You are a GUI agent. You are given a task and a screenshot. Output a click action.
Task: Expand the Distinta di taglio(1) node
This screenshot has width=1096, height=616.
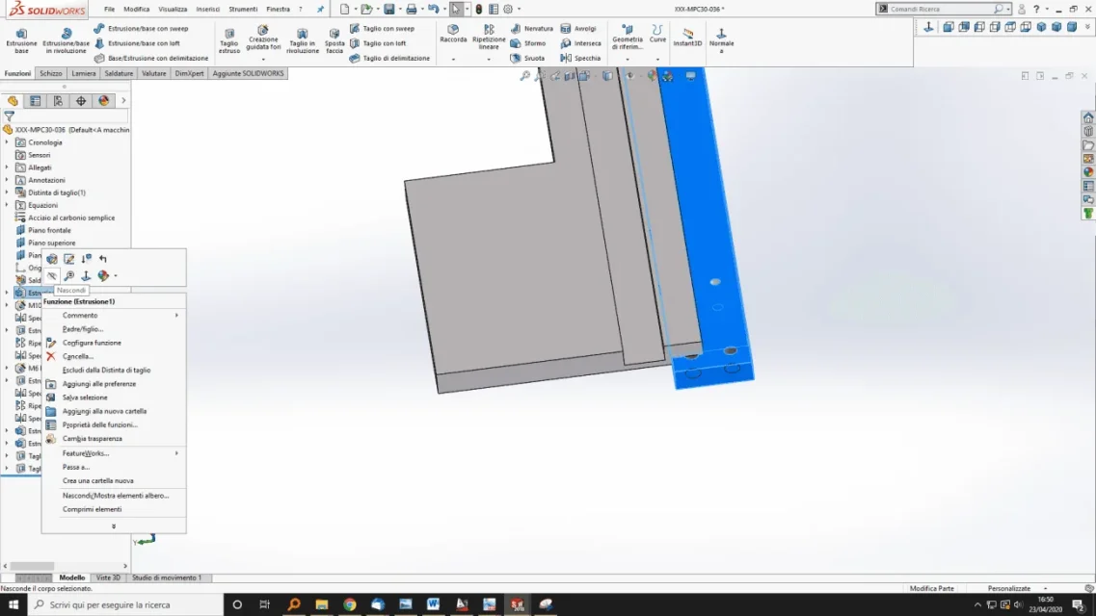point(7,192)
